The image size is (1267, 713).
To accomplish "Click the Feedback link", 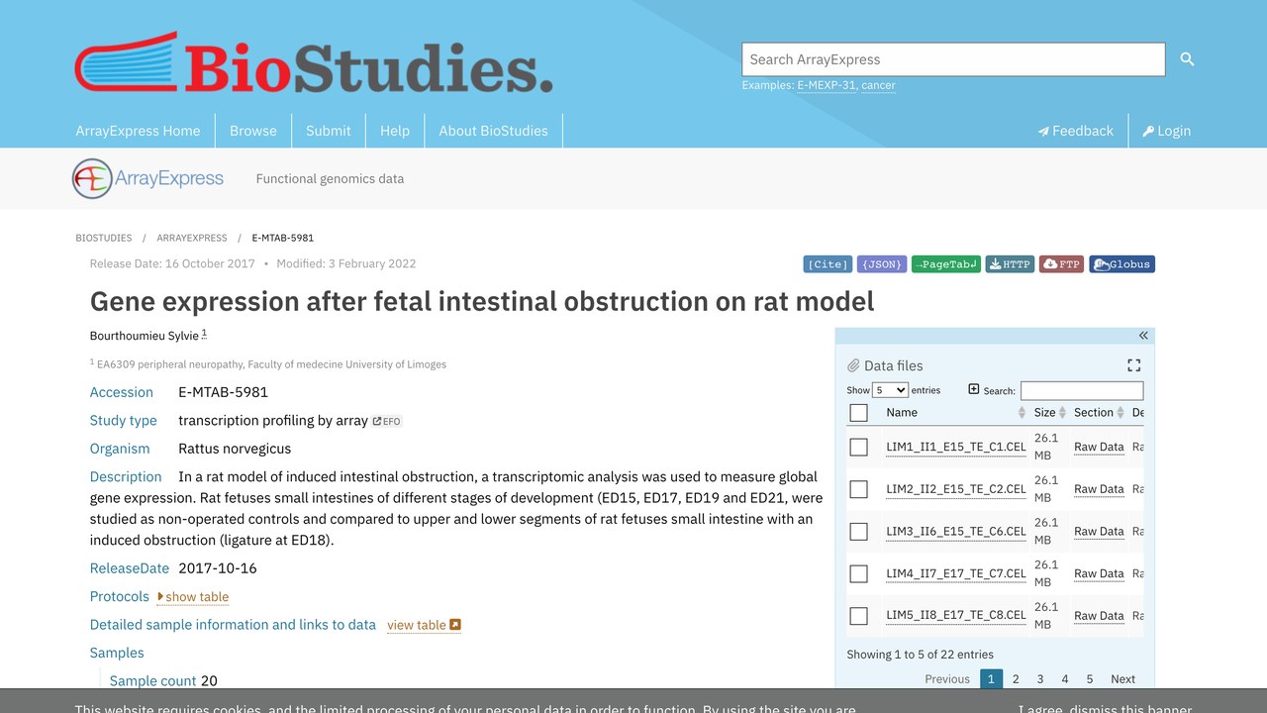I will click(x=1075, y=131).
